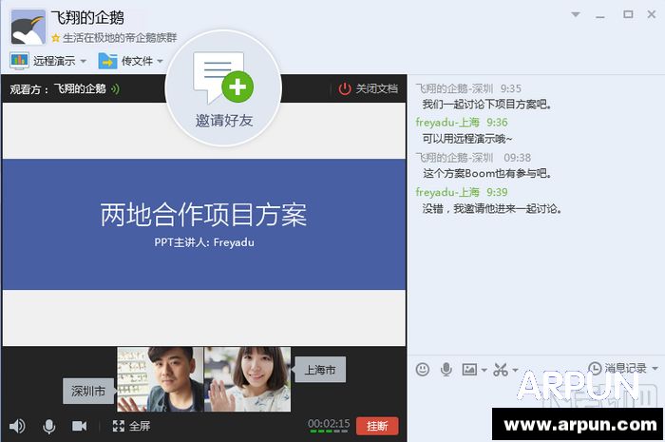Click the slide title 两地合作项目方案
This screenshot has height=442, width=665.
[x=203, y=214]
